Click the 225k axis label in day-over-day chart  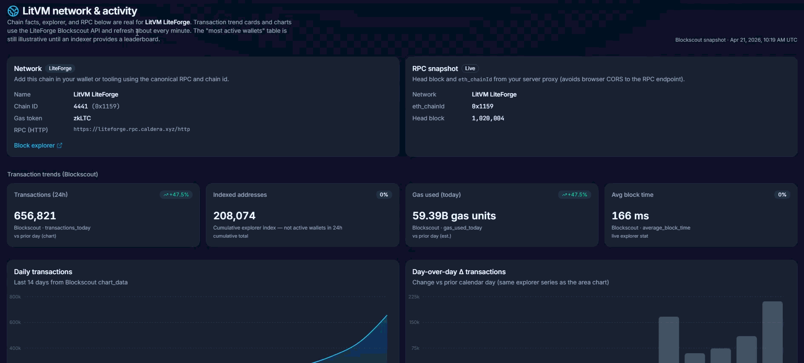(x=414, y=297)
